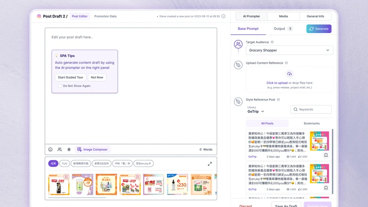Click the mention people icon in editor toolbar
Screen dimensions: 368x207
pos(60,149)
